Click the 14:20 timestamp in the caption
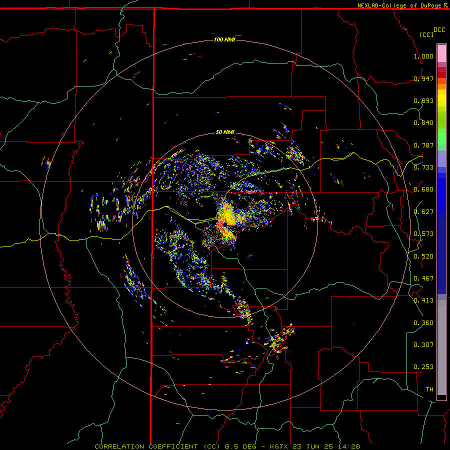This screenshot has width=450, height=450. click(x=348, y=446)
